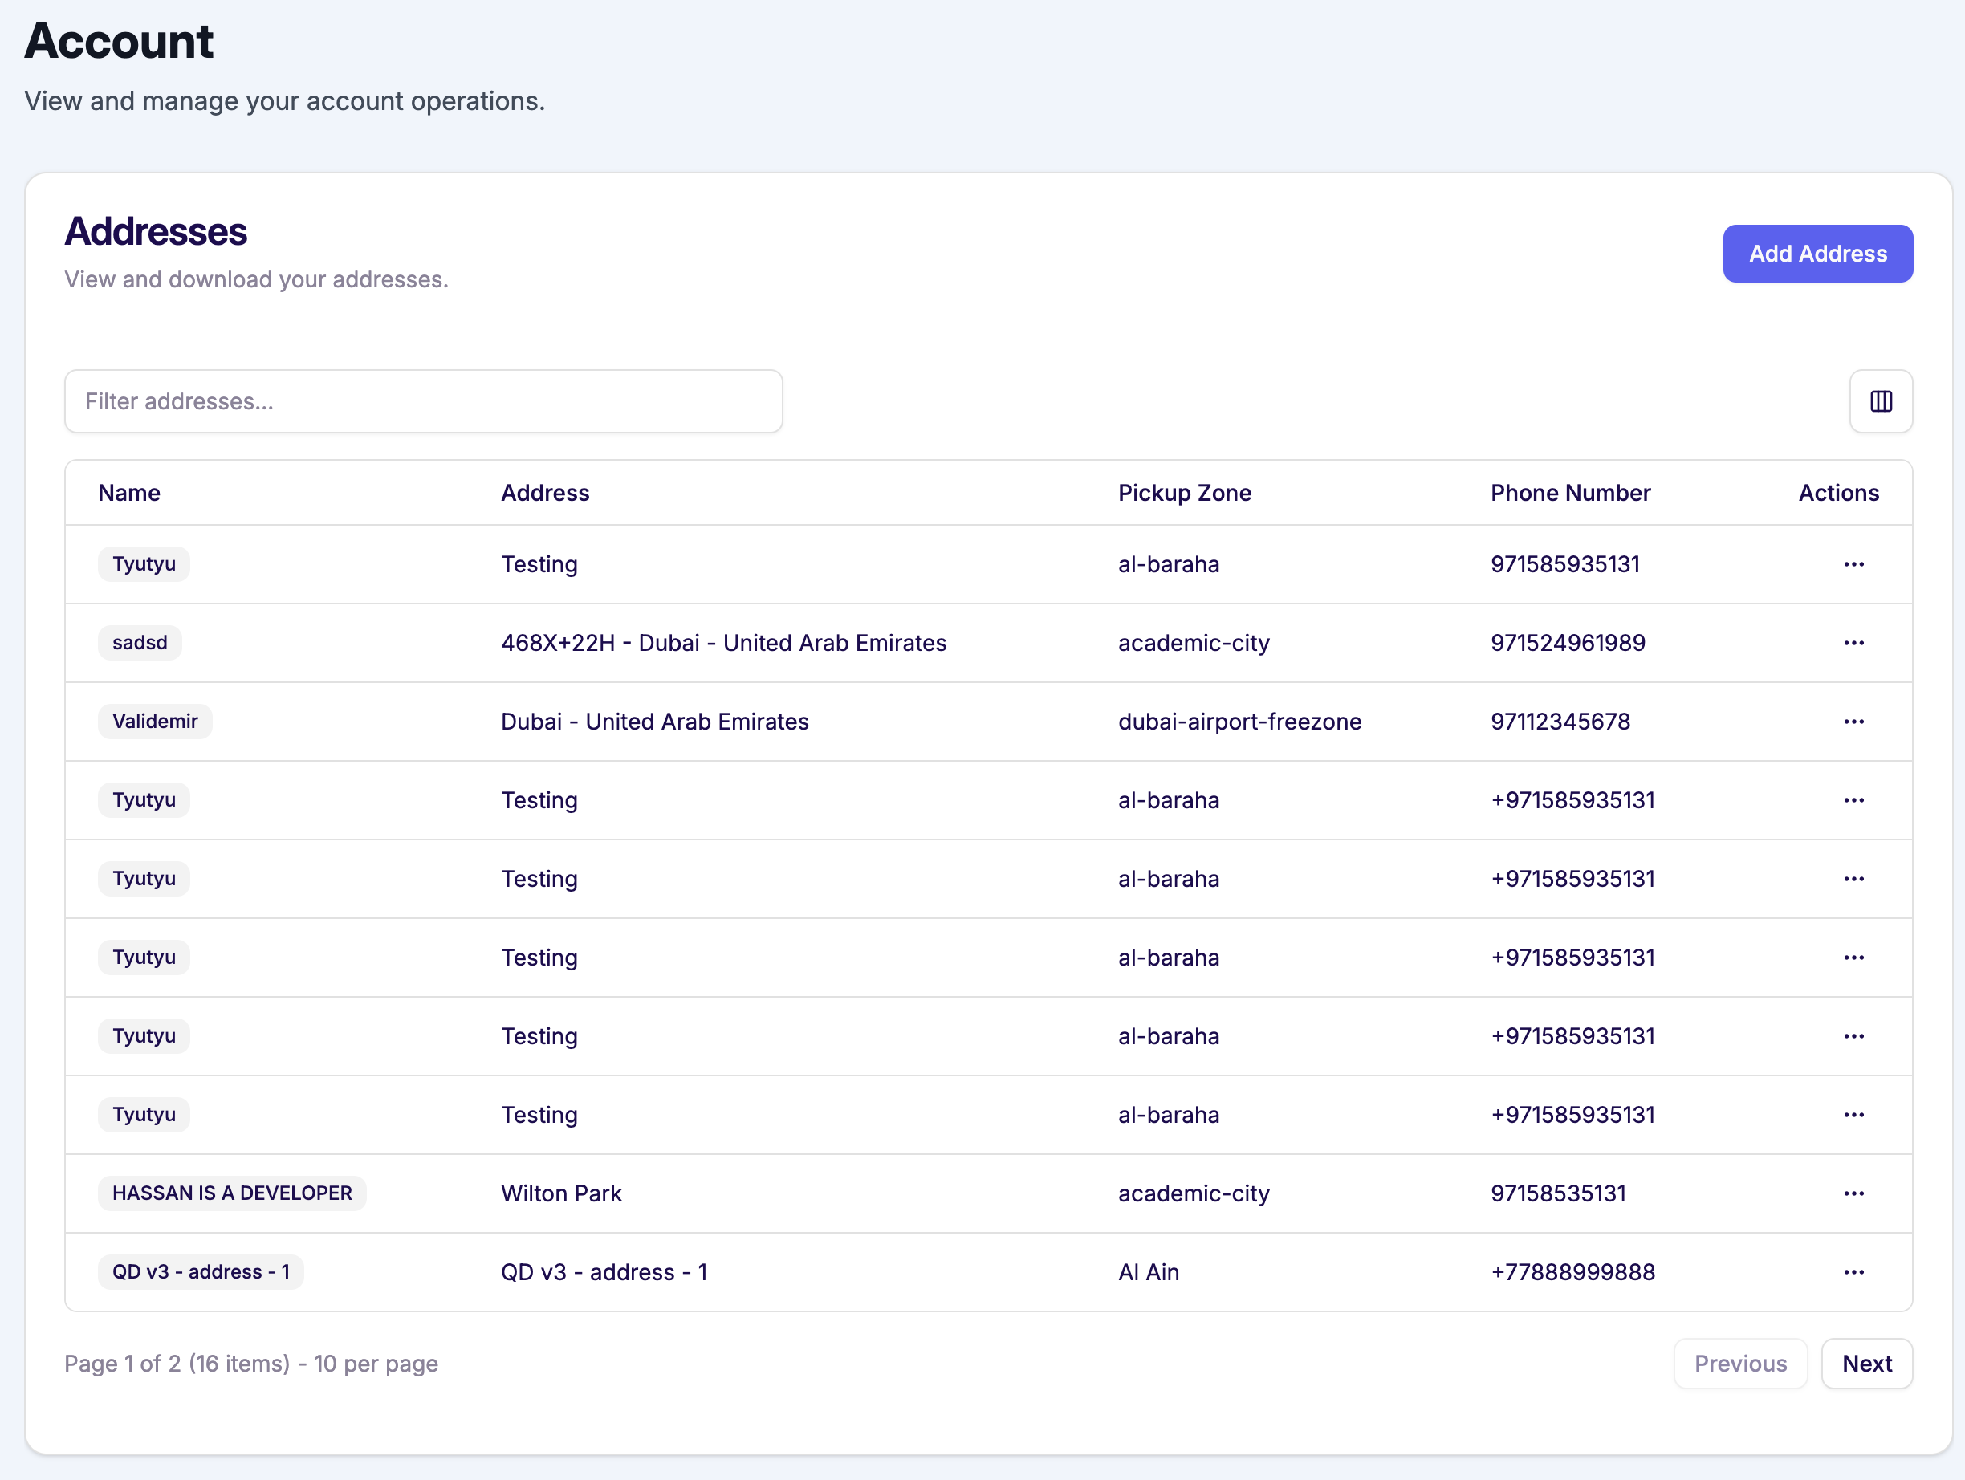Open actions menu for QD v3 address row
Image resolution: width=1965 pixels, height=1480 pixels.
pos(1853,1272)
